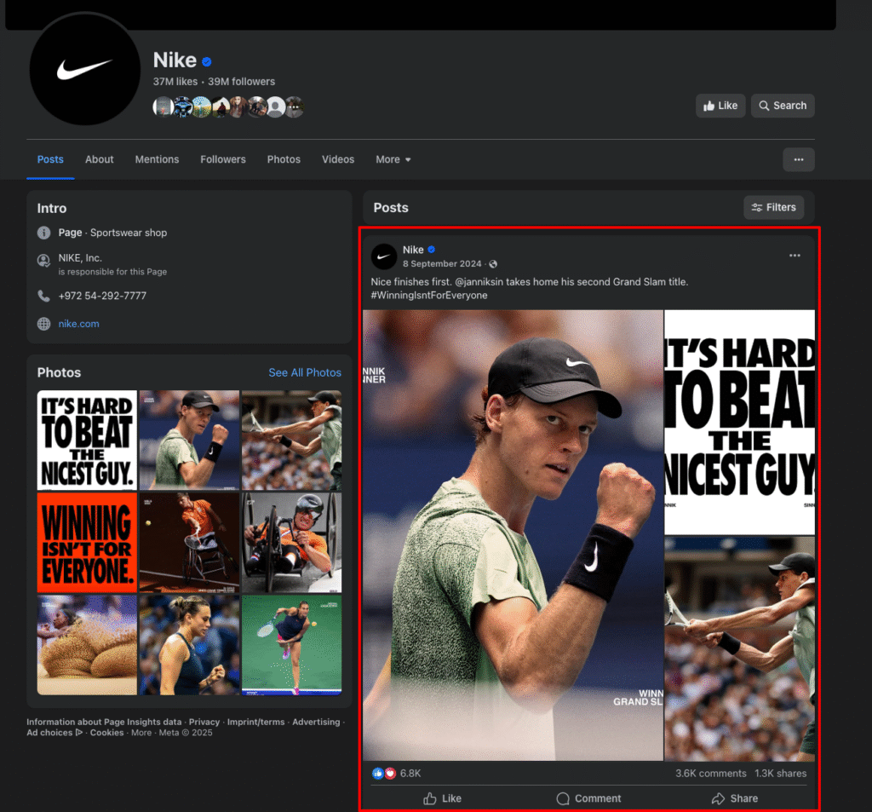
Task: Open Information about Page Insights data link
Action: 104,722
